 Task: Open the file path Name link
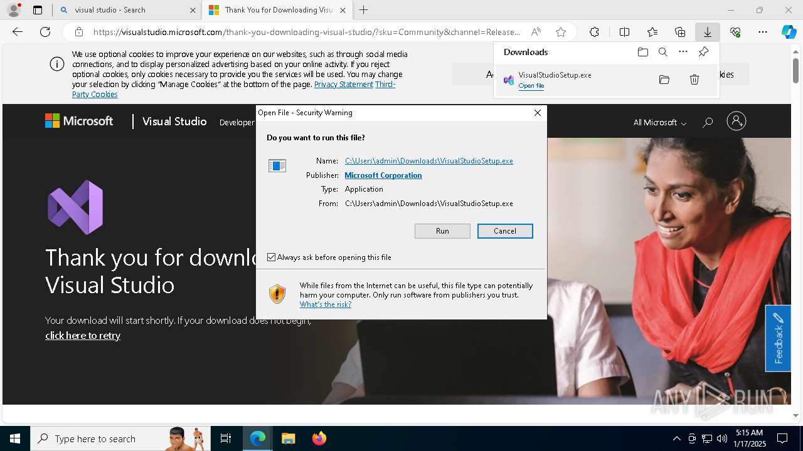[429, 161]
